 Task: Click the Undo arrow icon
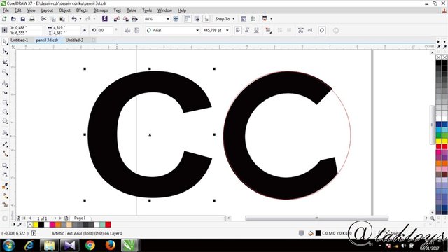click(74, 19)
